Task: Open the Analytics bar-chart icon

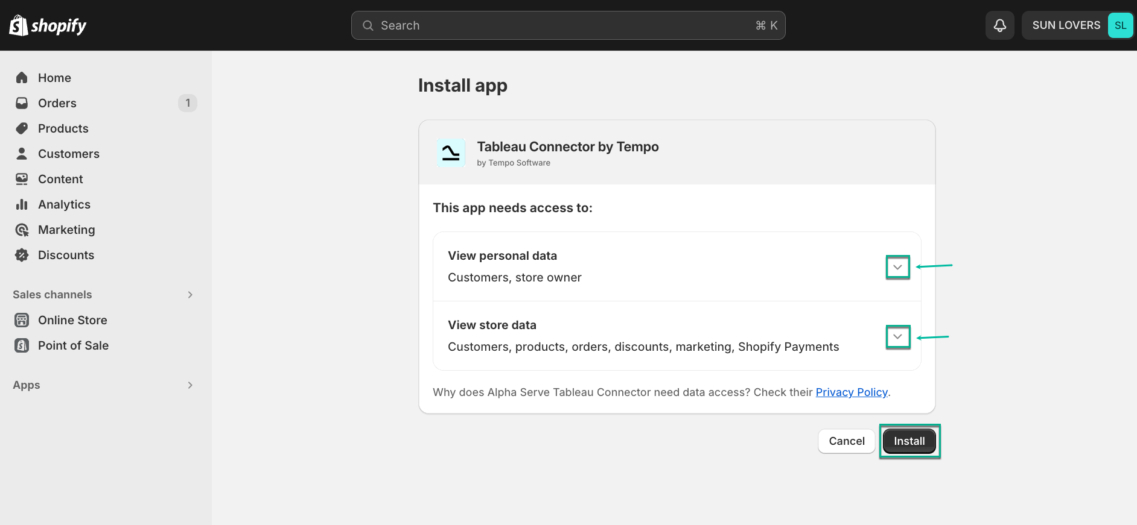Action: pos(22,204)
